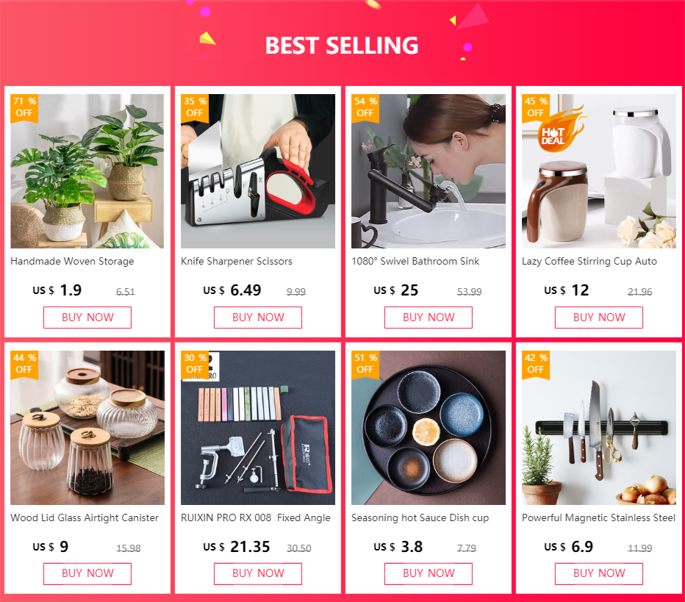Click the BEST SELLING banner heading
Viewport: 685px width, 602px height.
342,46
